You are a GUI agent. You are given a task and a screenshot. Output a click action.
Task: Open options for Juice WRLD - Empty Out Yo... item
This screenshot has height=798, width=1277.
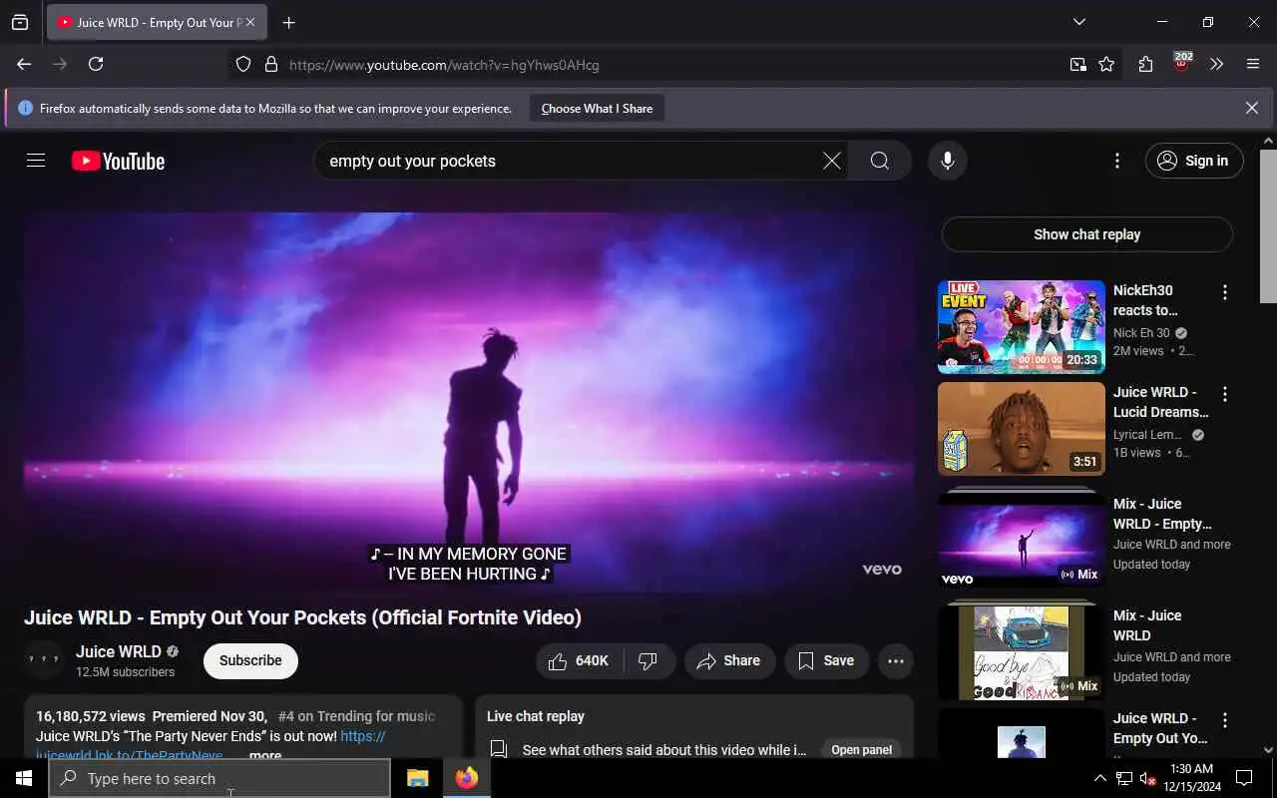[x=1225, y=720]
